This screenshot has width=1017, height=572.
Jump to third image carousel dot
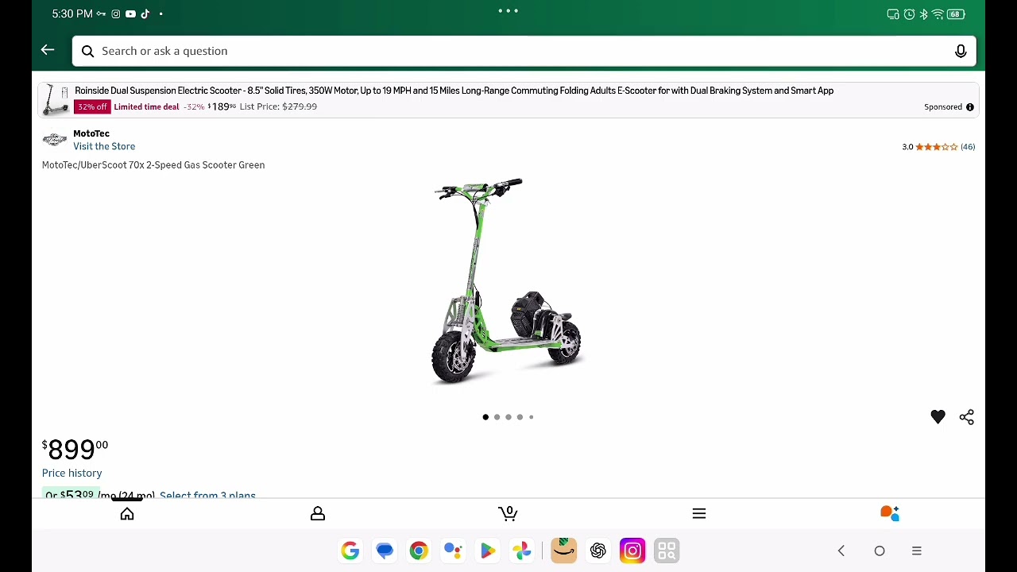click(508, 417)
